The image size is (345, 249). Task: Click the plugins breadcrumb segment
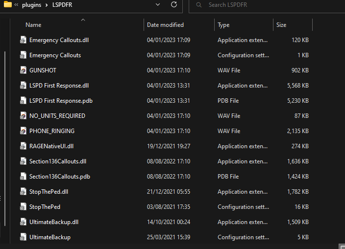point(31,5)
